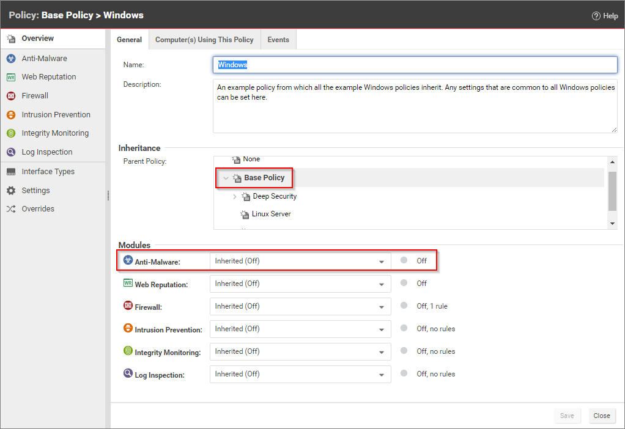Image resolution: width=625 pixels, height=429 pixels.
Task: Click the Anti-Malware status indicator light
Action: pyautogui.click(x=404, y=260)
